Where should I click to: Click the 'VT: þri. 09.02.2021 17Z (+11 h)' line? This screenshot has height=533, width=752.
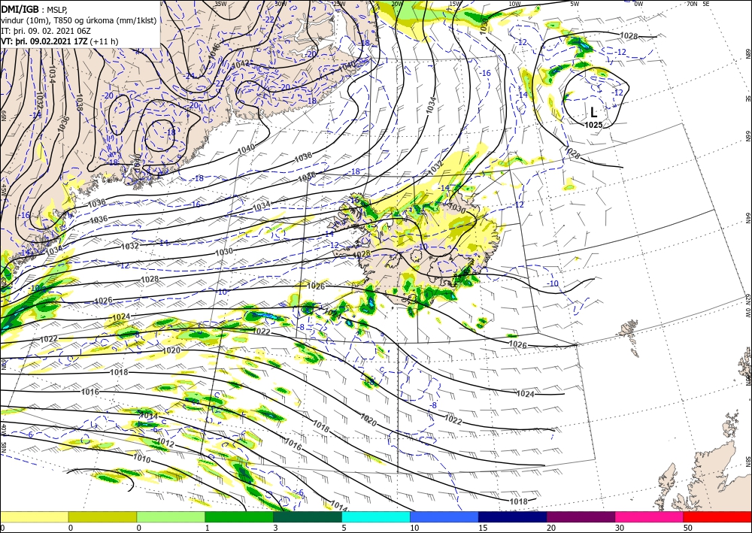tap(59, 41)
